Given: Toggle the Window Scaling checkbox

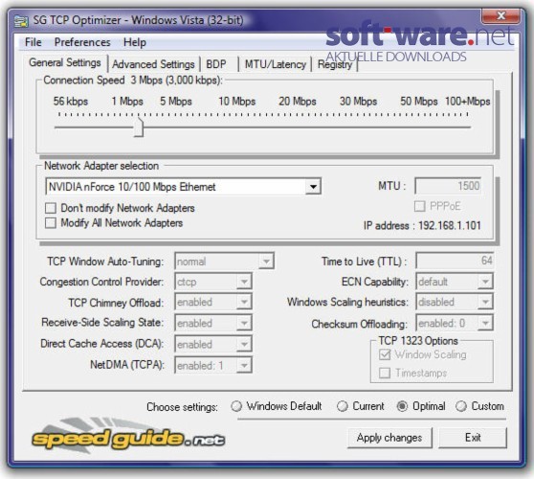Looking at the screenshot, I should point(385,354).
